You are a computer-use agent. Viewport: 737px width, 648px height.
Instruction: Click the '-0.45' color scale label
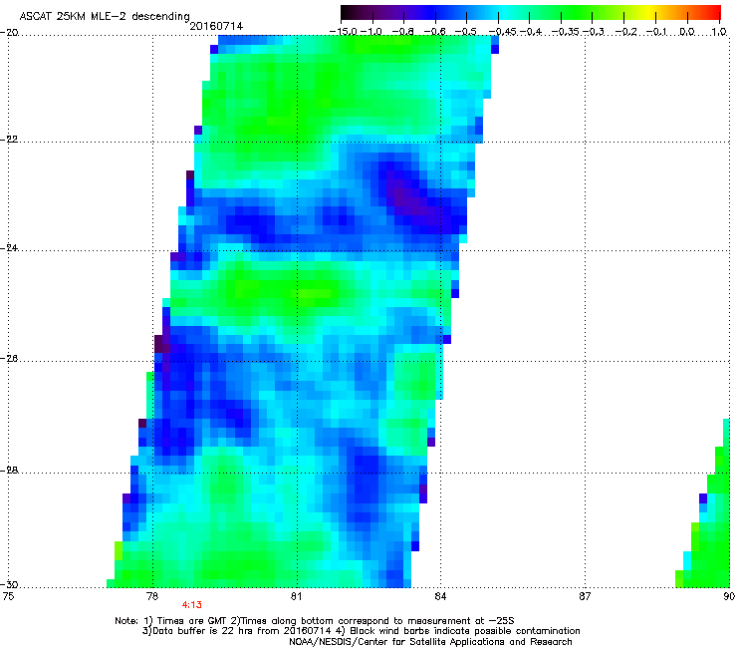tap(502, 32)
